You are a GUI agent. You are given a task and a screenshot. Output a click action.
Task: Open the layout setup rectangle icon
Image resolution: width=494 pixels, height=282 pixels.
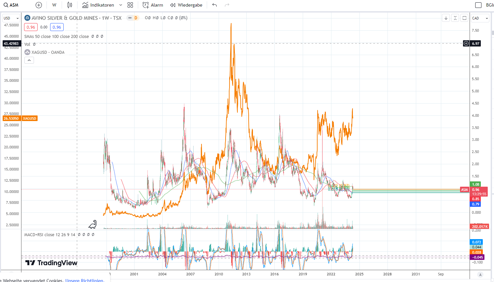(x=478, y=5)
